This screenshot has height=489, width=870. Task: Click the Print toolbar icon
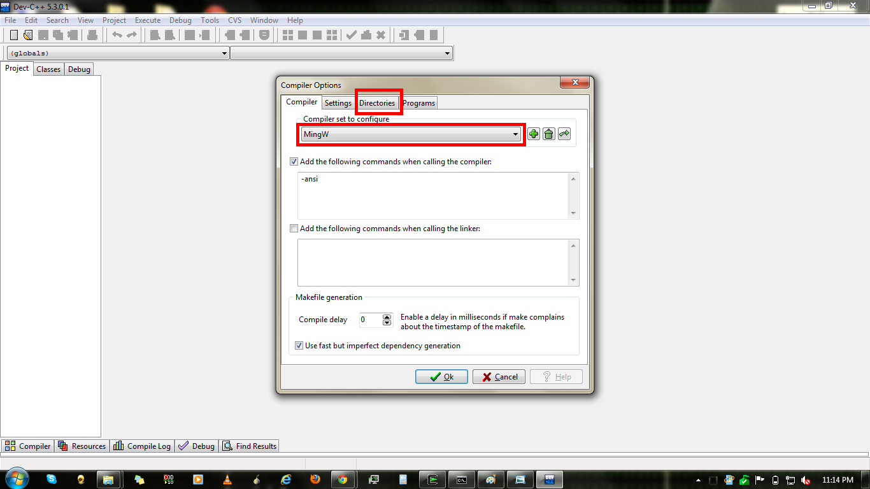92,35
